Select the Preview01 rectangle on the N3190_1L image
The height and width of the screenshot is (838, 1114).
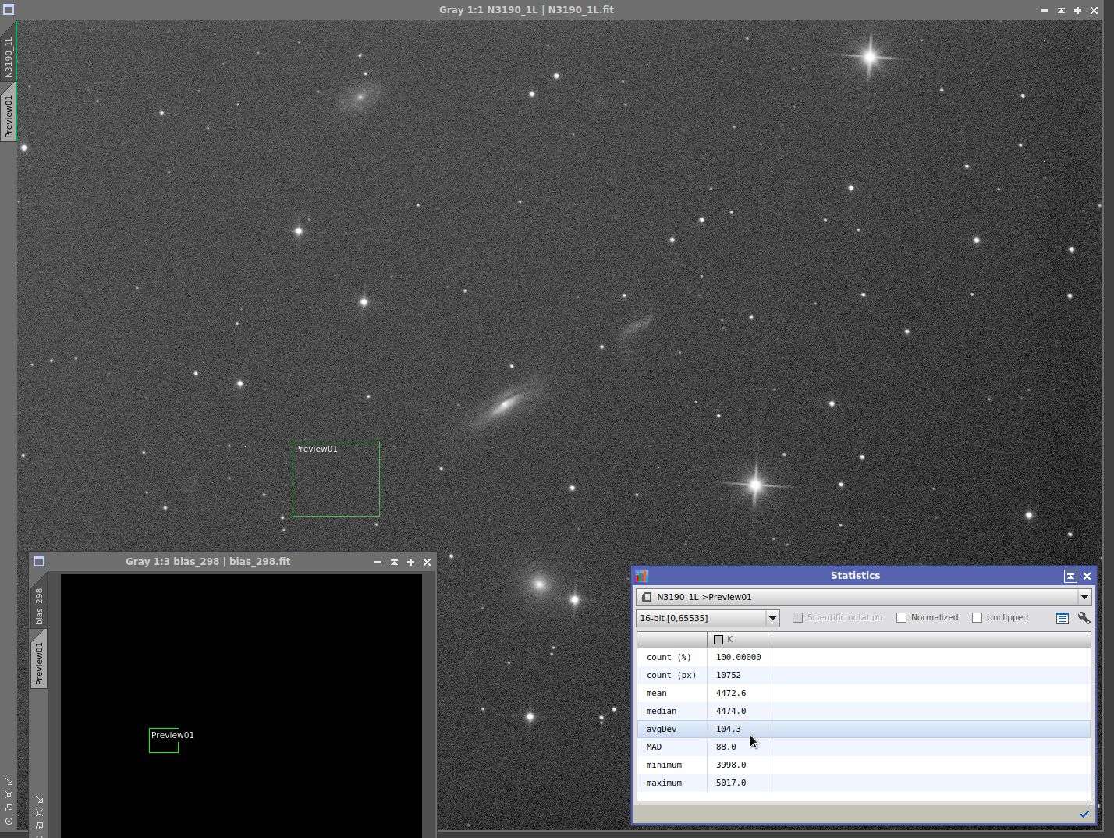tap(336, 479)
